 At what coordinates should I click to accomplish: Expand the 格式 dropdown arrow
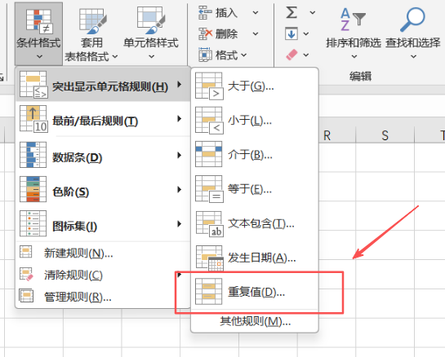coord(244,55)
